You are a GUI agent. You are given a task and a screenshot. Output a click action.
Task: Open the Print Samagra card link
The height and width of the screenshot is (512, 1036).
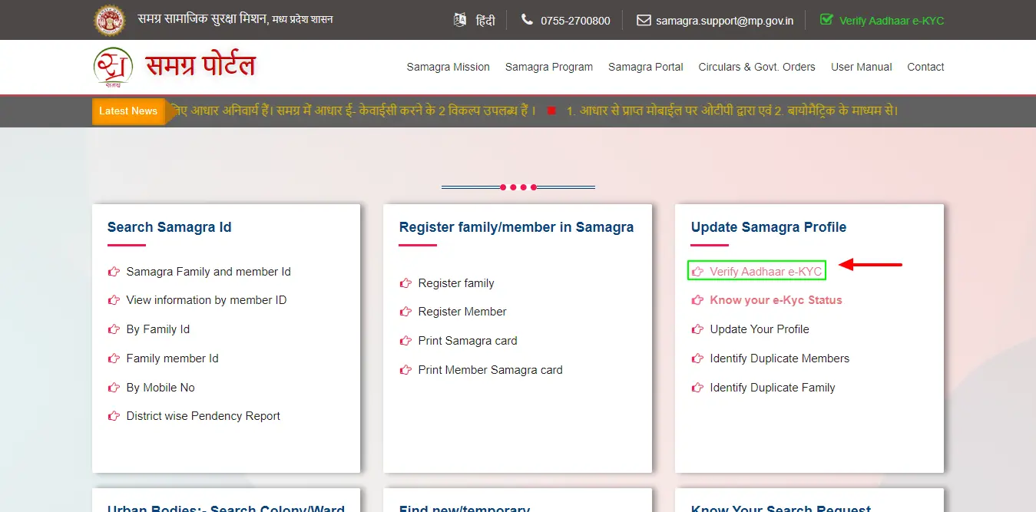coord(468,341)
